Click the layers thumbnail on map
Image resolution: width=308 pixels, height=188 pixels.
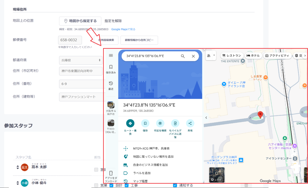[217, 175]
